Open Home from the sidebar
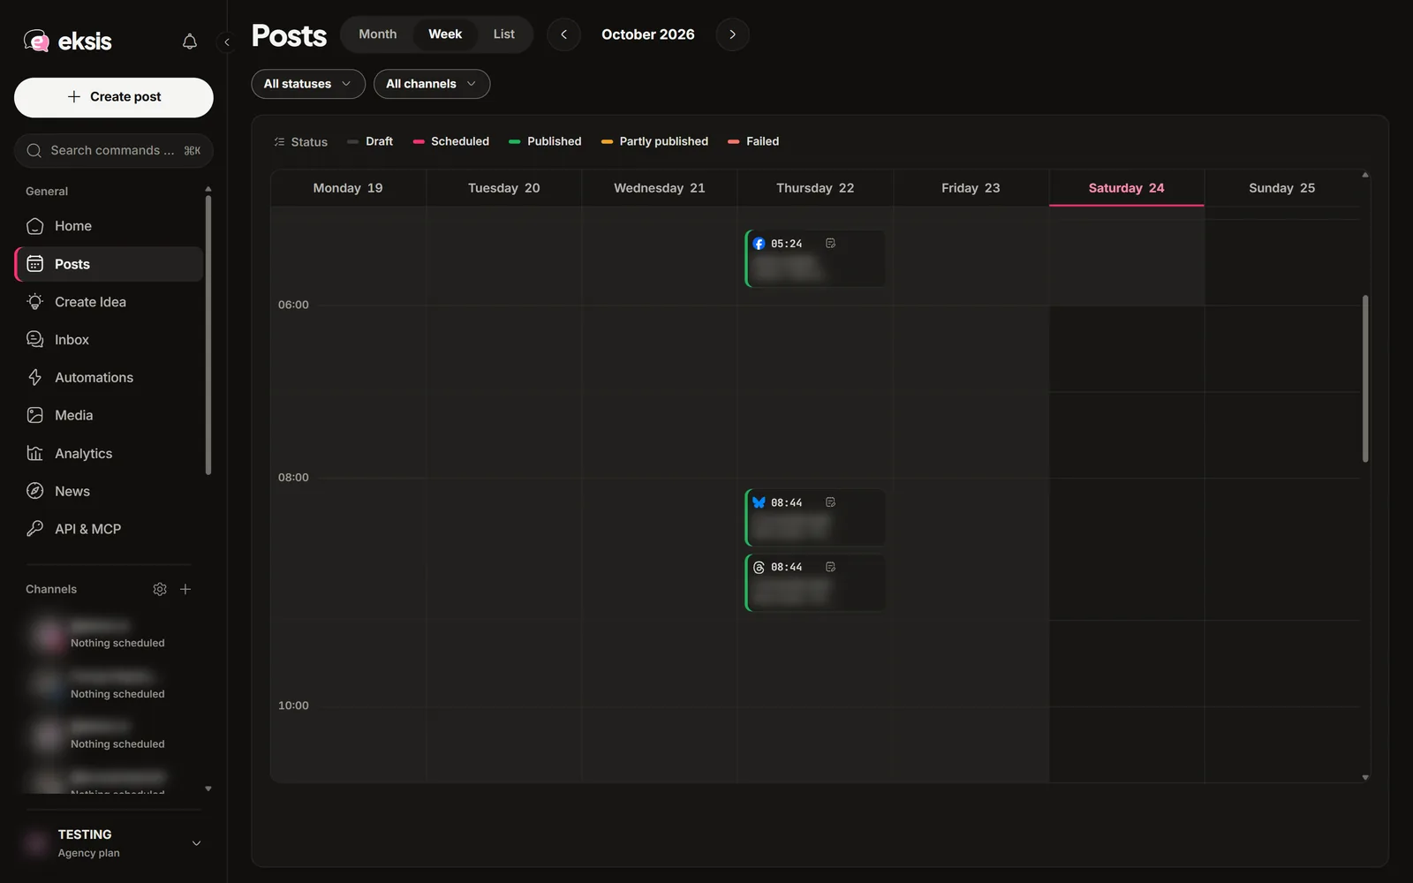Viewport: 1413px width, 883px height. pos(109,226)
